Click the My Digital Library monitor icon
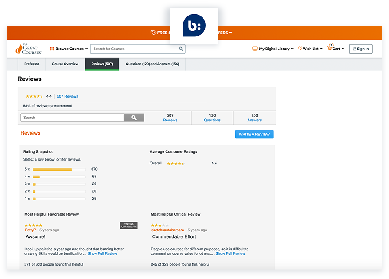This screenshot has height=279, width=389. [x=255, y=49]
